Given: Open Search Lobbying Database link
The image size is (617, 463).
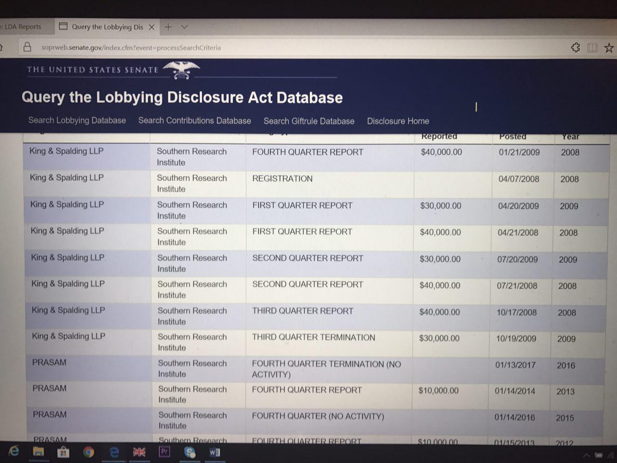Looking at the screenshot, I should pyautogui.click(x=77, y=120).
